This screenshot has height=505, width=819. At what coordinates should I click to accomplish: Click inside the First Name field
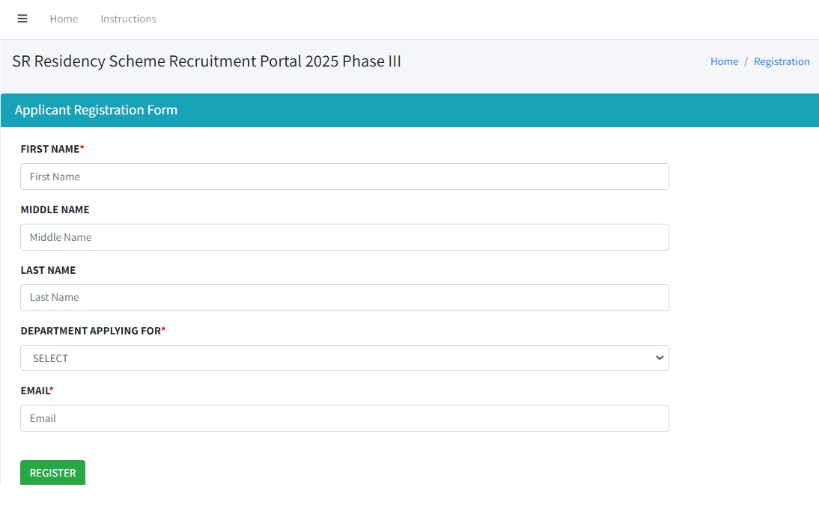pos(344,177)
